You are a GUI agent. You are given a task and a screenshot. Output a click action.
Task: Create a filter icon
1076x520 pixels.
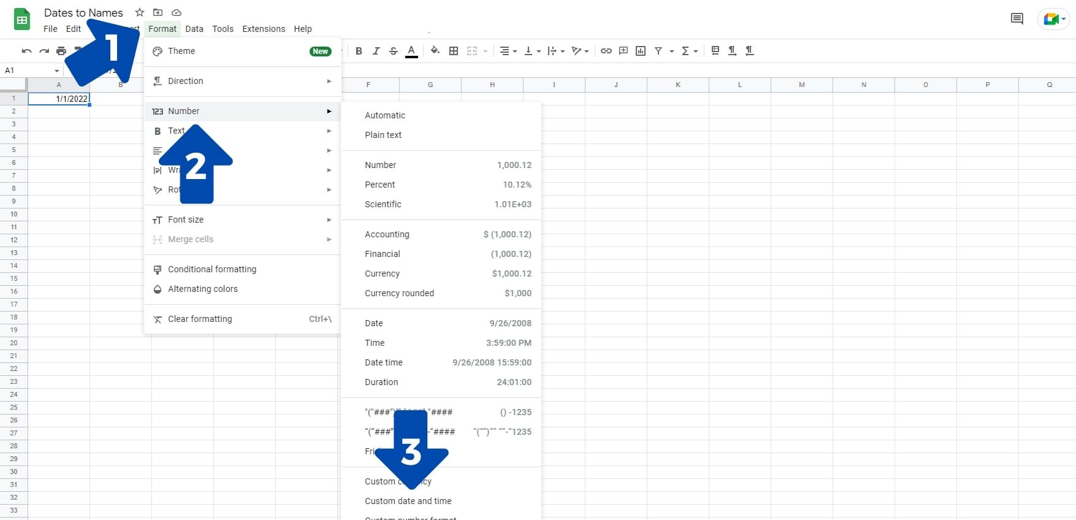click(x=658, y=51)
